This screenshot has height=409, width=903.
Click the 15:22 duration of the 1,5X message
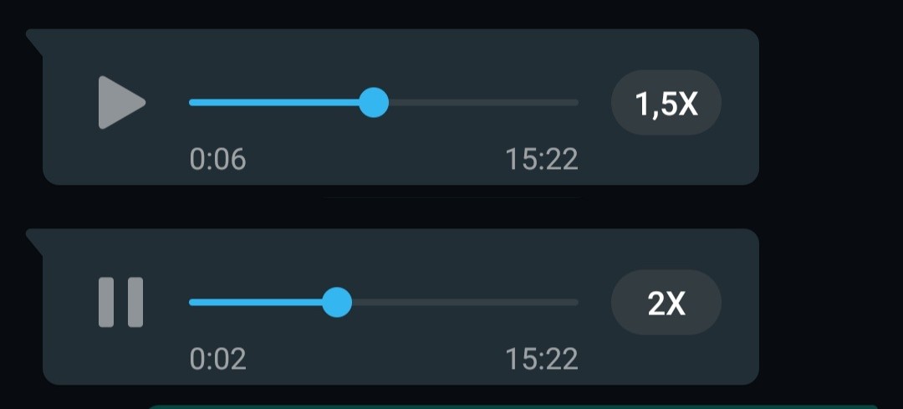[x=541, y=160]
